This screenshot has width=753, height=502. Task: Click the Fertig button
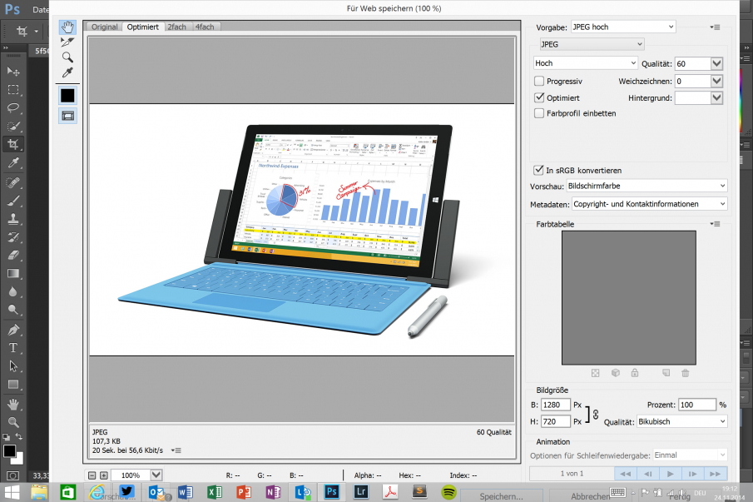680,496
